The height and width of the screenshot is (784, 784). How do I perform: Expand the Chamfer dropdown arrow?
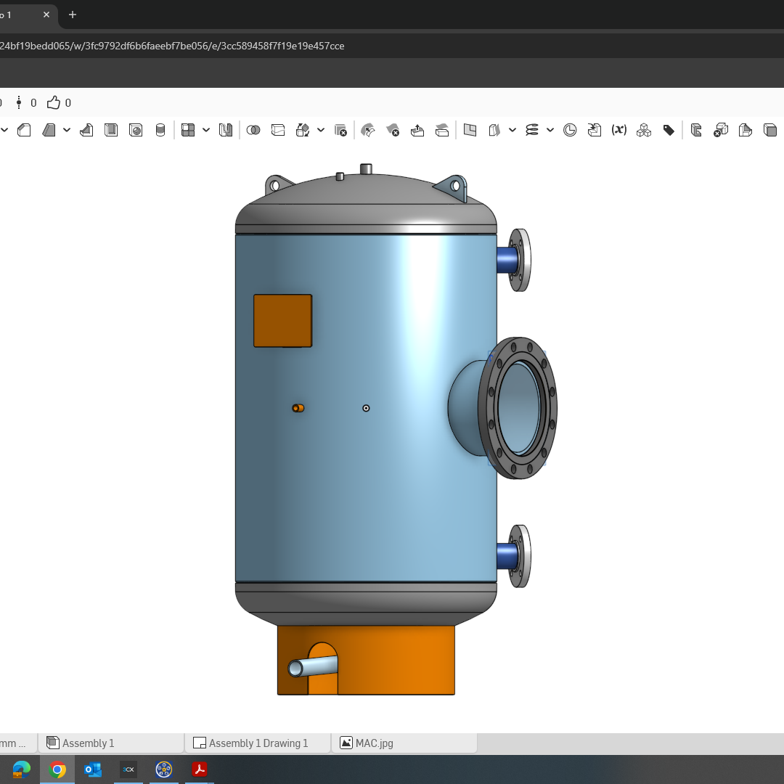pyautogui.click(x=66, y=130)
